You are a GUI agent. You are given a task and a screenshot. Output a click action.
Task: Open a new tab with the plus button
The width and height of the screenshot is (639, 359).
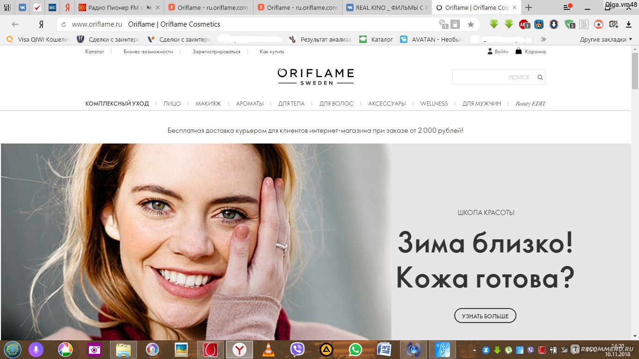(529, 7)
